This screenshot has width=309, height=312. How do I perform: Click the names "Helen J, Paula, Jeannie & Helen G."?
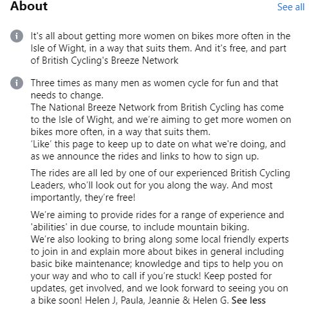[x=157, y=300]
